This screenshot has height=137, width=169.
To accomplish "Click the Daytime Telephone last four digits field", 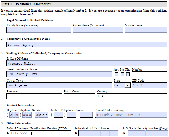I will pos(42,115).
